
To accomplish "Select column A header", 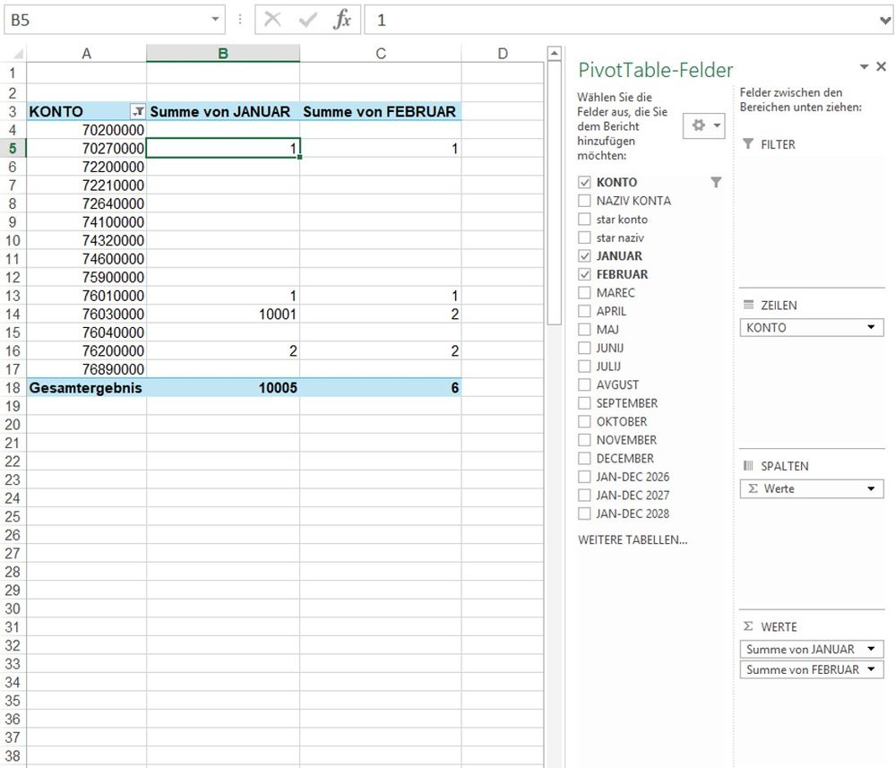I will pyautogui.click(x=86, y=54).
